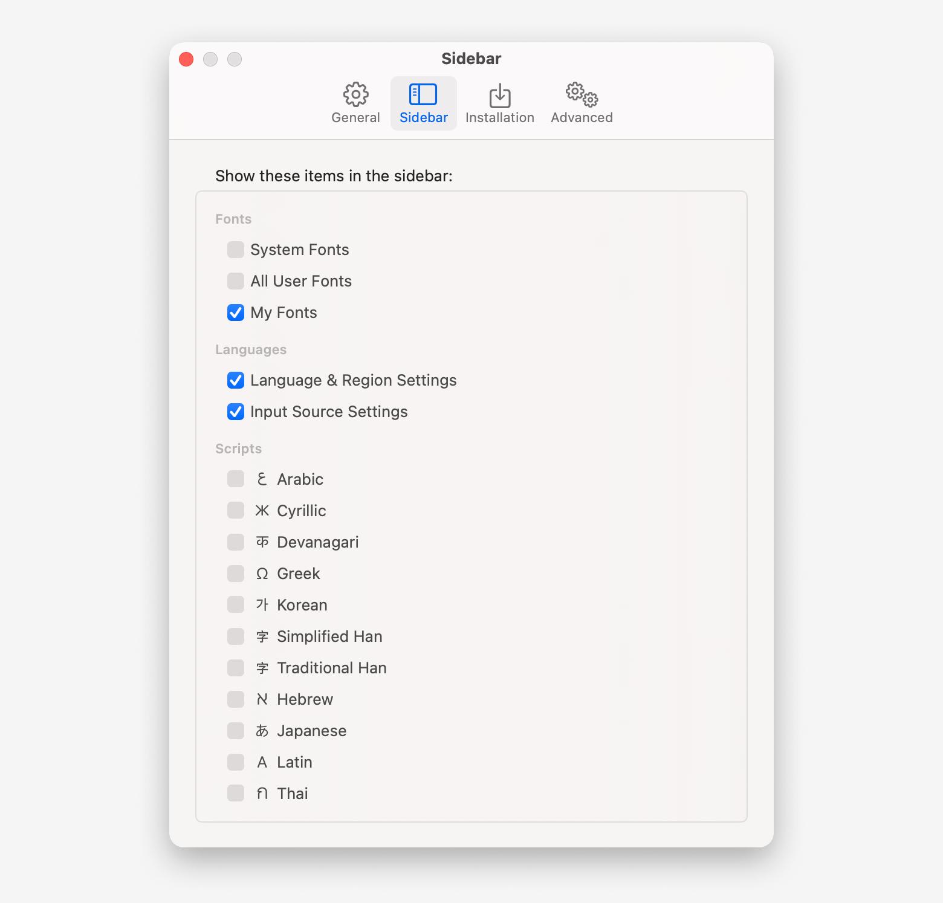Viewport: 943px width, 903px height.
Task: Close the Sidebar preferences window
Action: point(186,59)
